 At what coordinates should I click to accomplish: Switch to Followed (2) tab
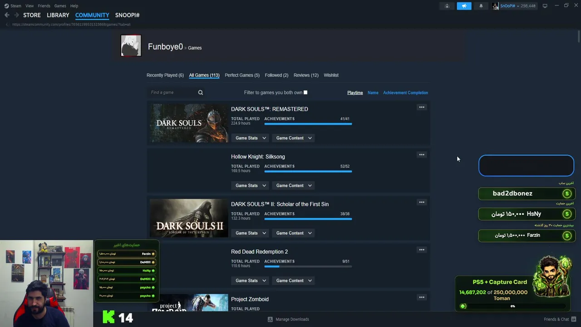coord(276,75)
